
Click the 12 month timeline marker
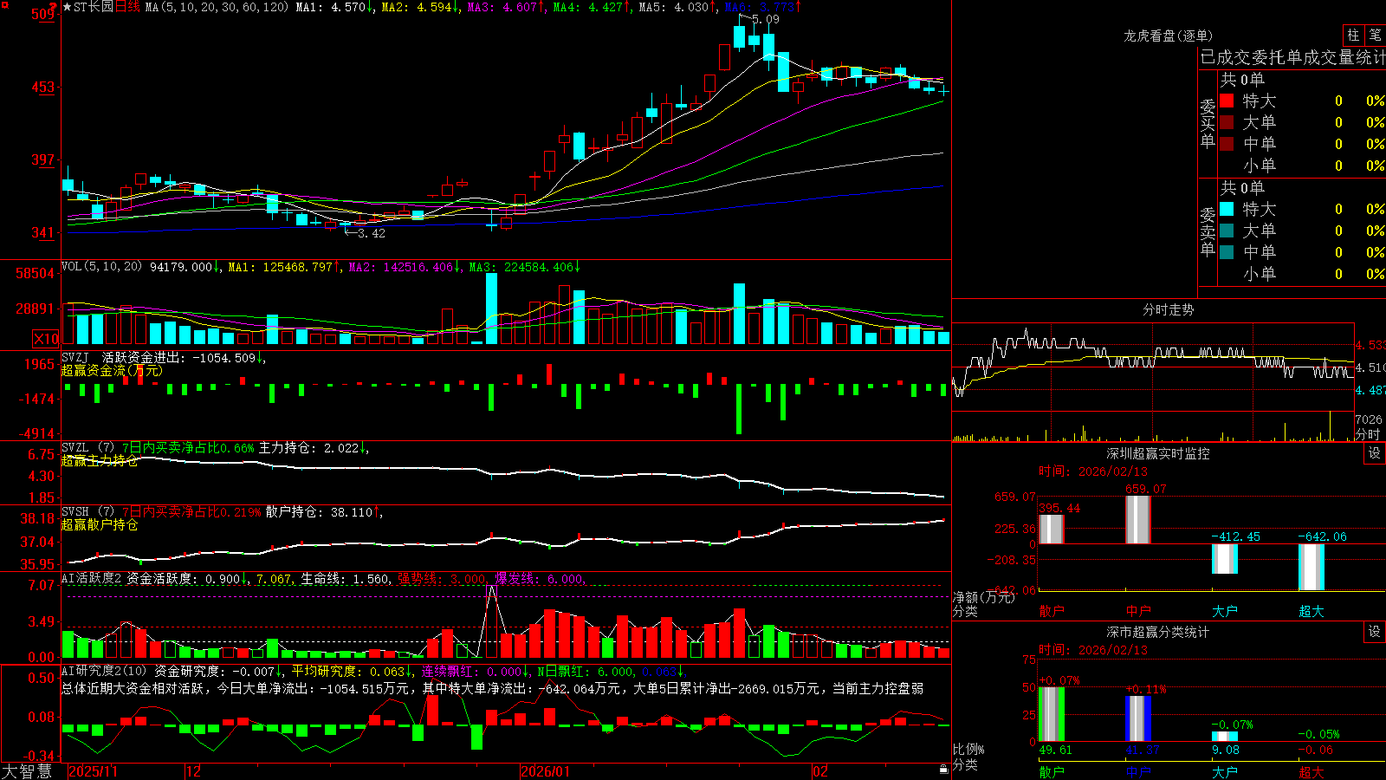194,771
